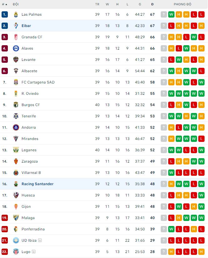Click the red L result in Lugo's form row

179,252
